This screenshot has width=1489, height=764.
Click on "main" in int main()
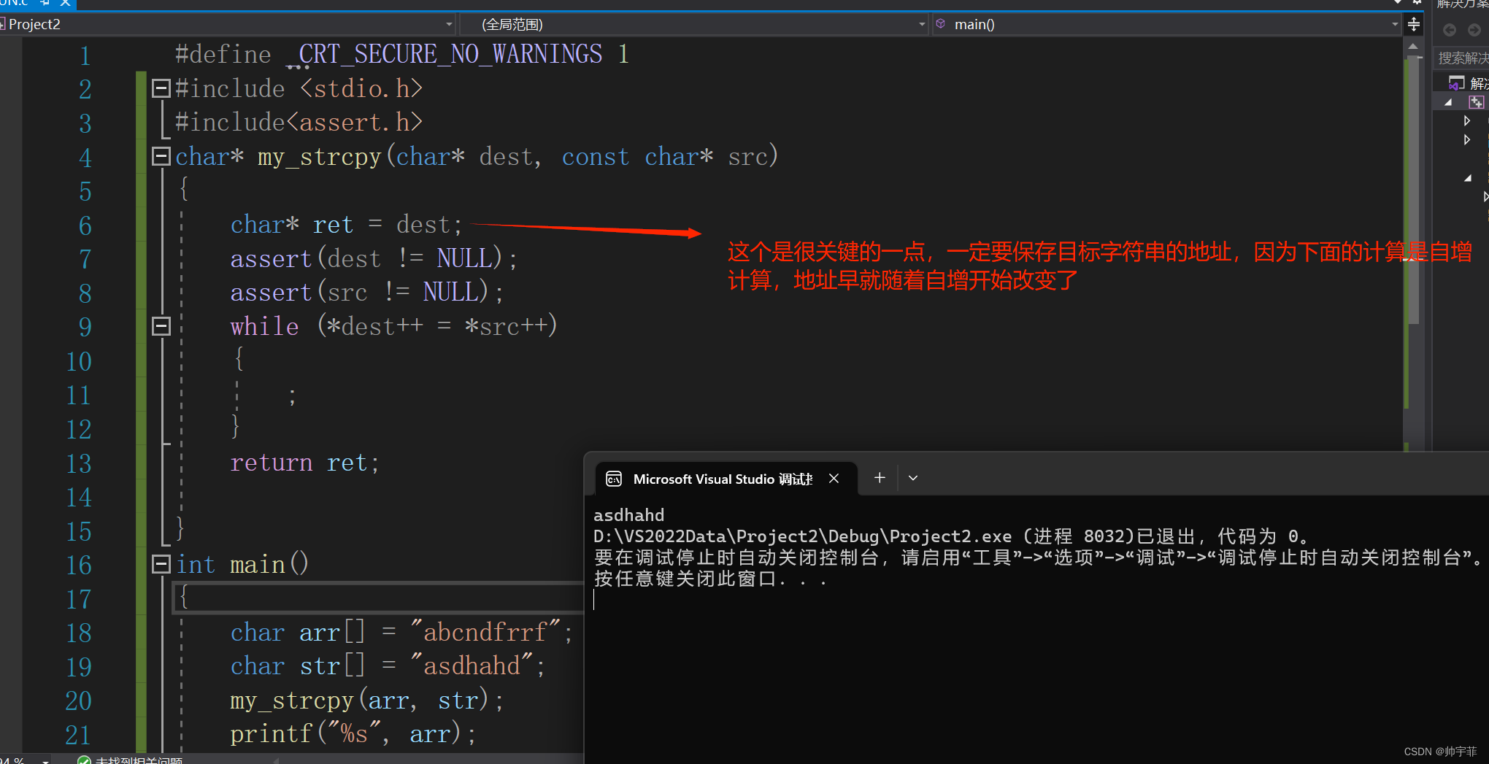258,564
